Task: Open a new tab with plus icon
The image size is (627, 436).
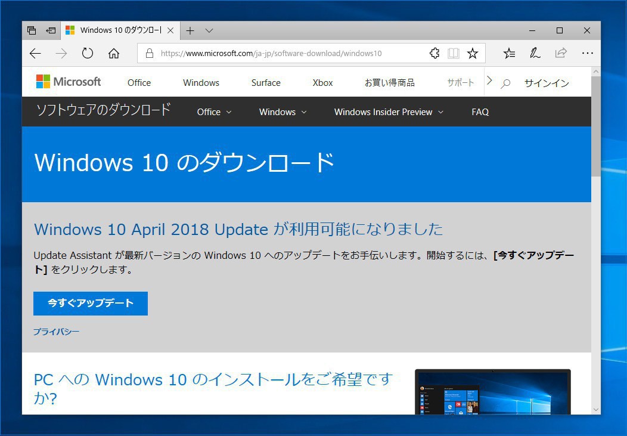Action: click(190, 30)
